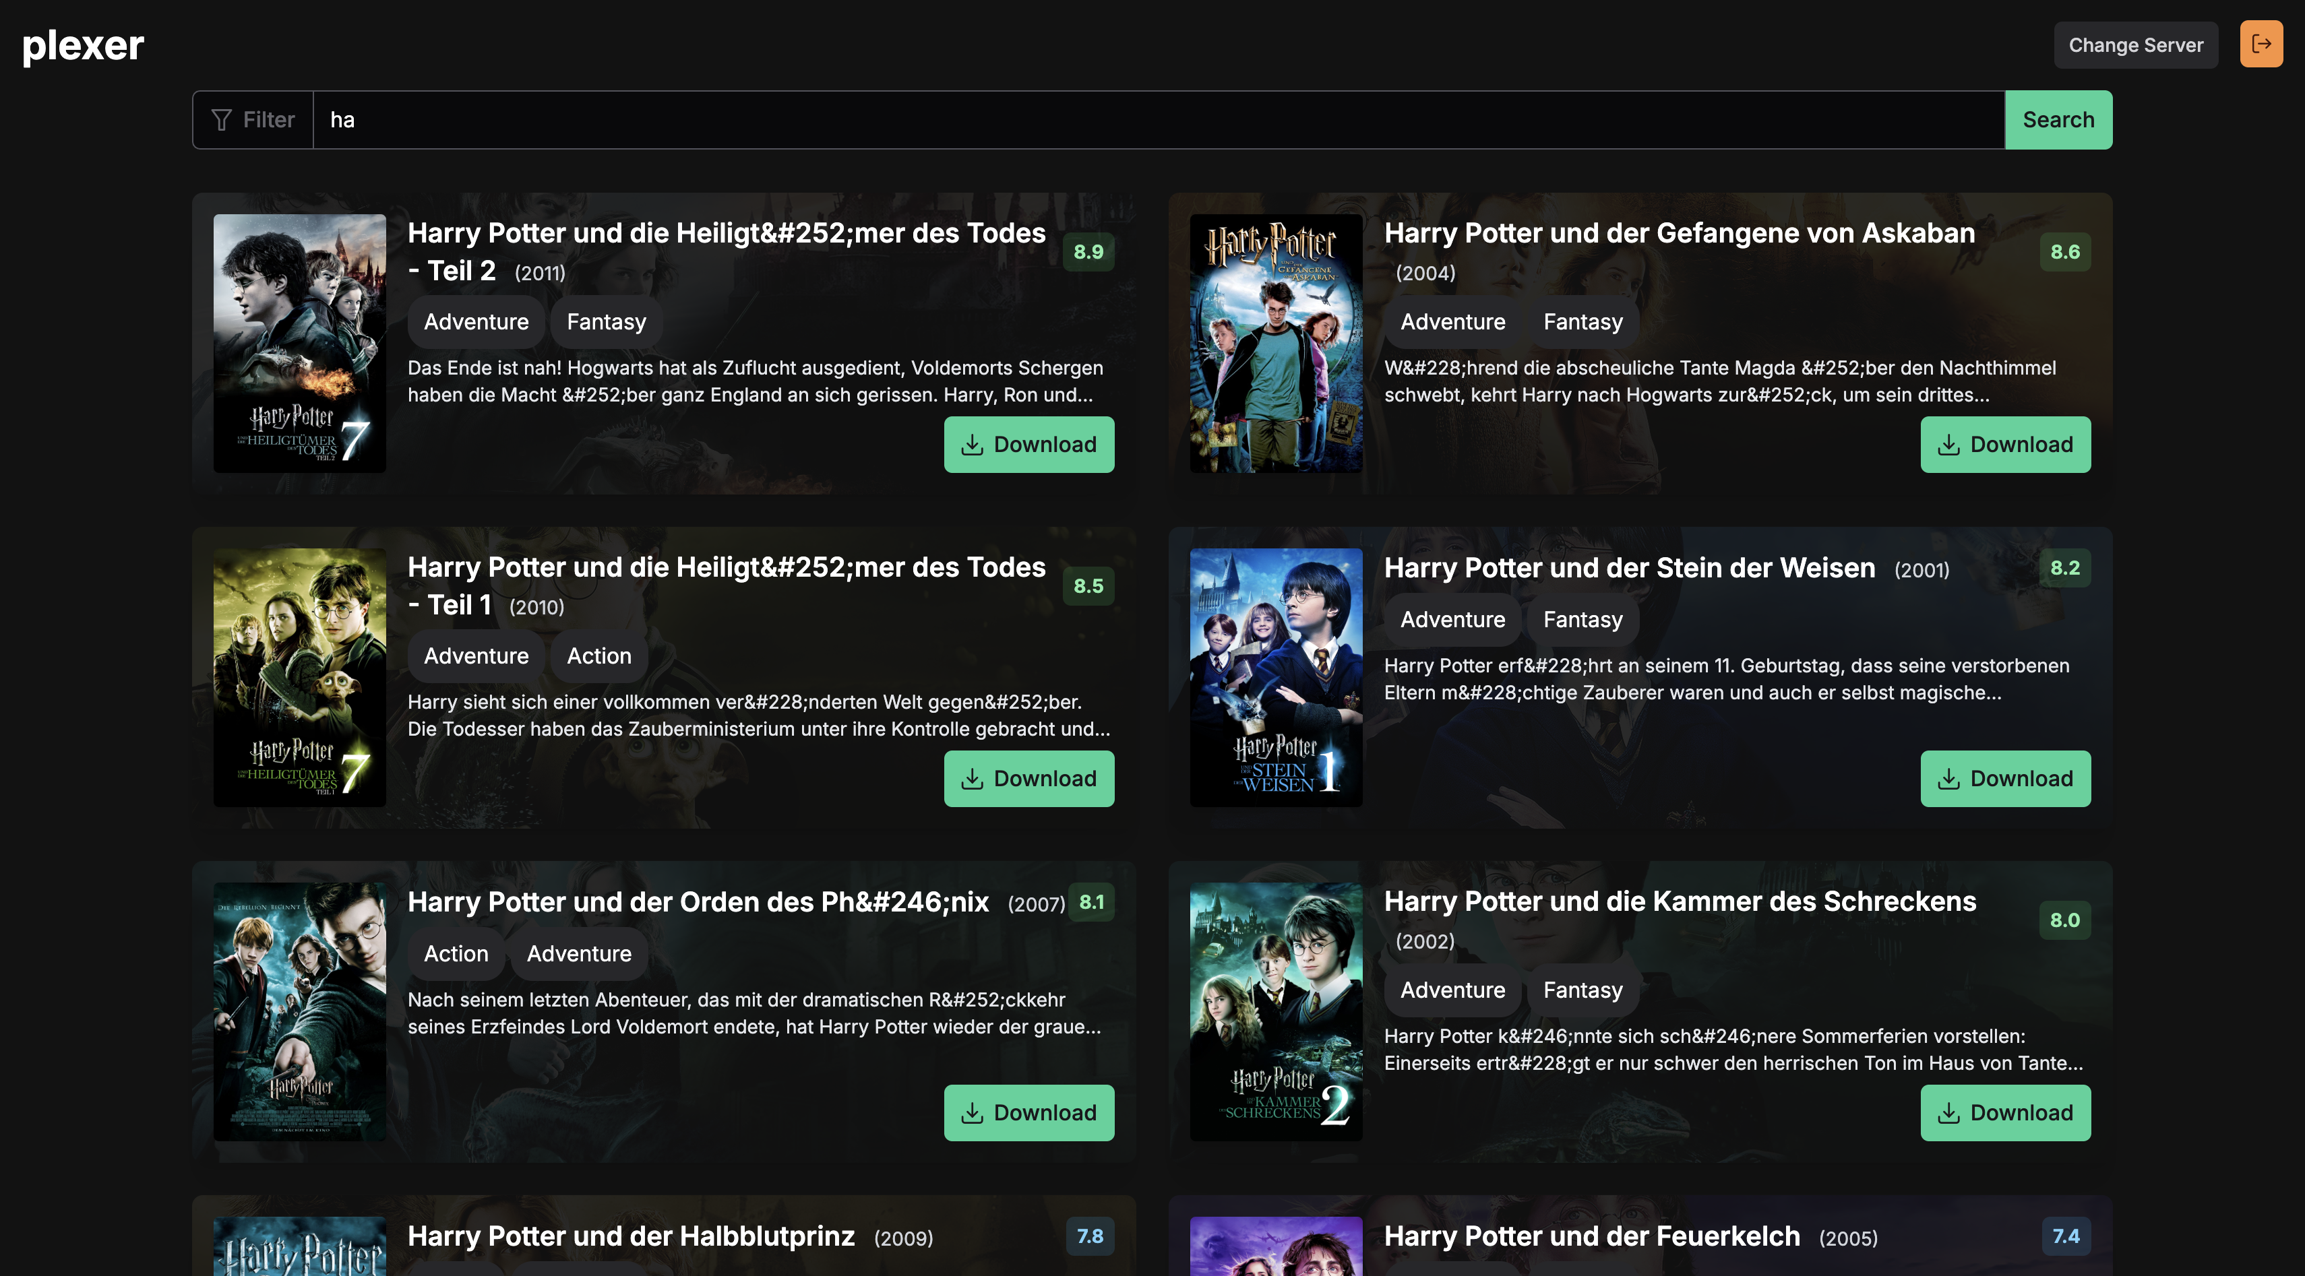The width and height of the screenshot is (2305, 1276).
Task: Click the Stein der Weisen movie poster
Action: pos(1276,675)
